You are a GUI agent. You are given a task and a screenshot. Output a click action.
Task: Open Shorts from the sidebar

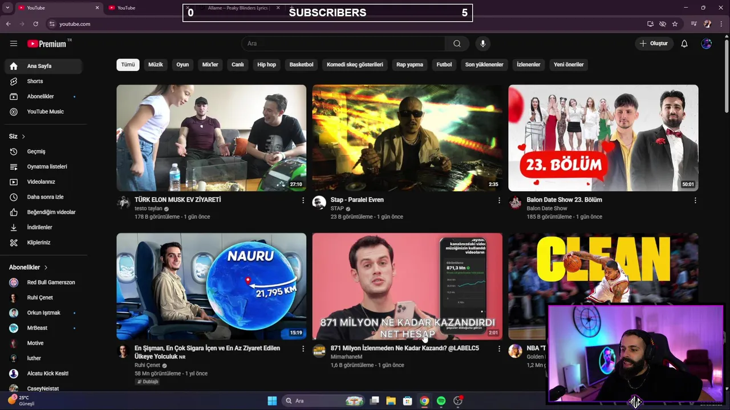(x=43, y=81)
